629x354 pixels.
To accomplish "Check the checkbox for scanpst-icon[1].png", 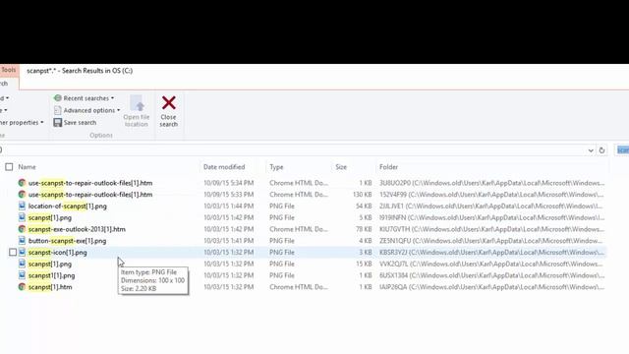I will (13, 253).
